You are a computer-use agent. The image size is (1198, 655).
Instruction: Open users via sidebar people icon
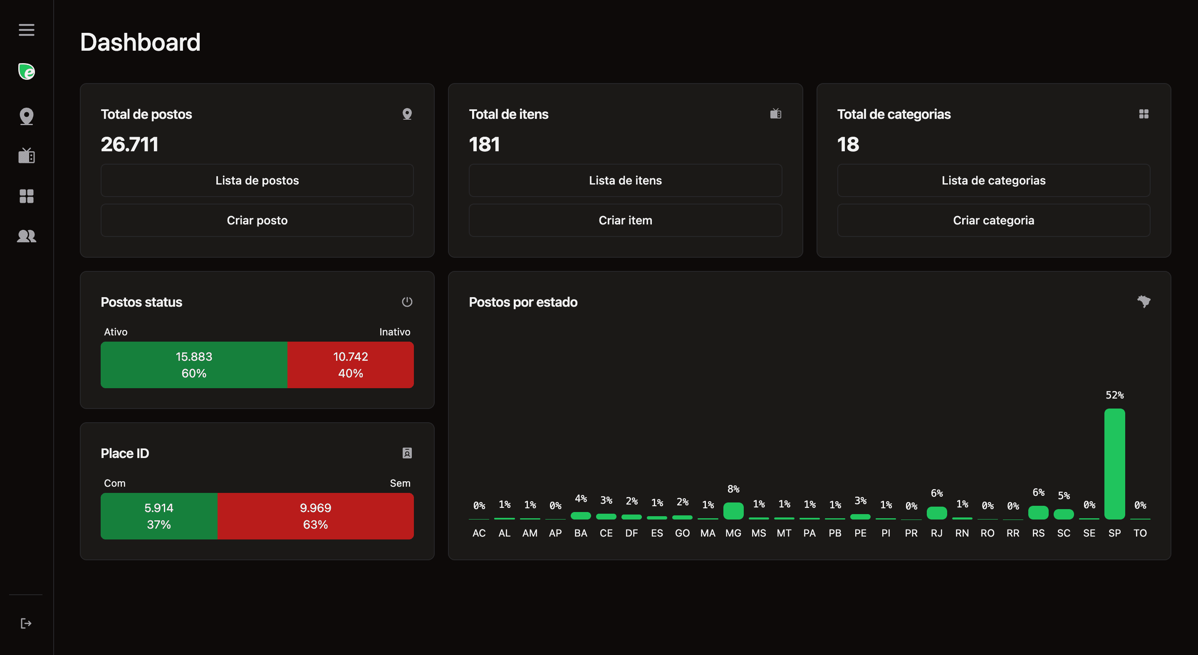[x=27, y=236]
